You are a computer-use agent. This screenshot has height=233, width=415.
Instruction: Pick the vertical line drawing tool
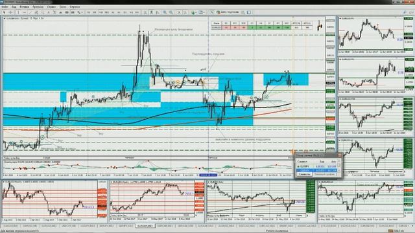point(18,12)
